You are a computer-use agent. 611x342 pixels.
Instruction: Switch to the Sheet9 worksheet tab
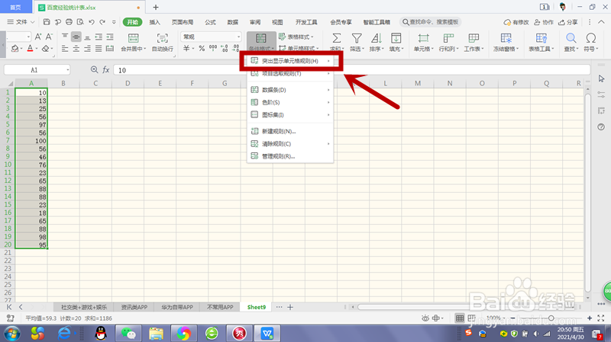point(257,307)
